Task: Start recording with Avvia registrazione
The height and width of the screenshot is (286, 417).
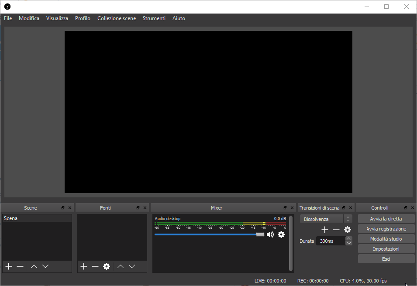Action: 386,229
